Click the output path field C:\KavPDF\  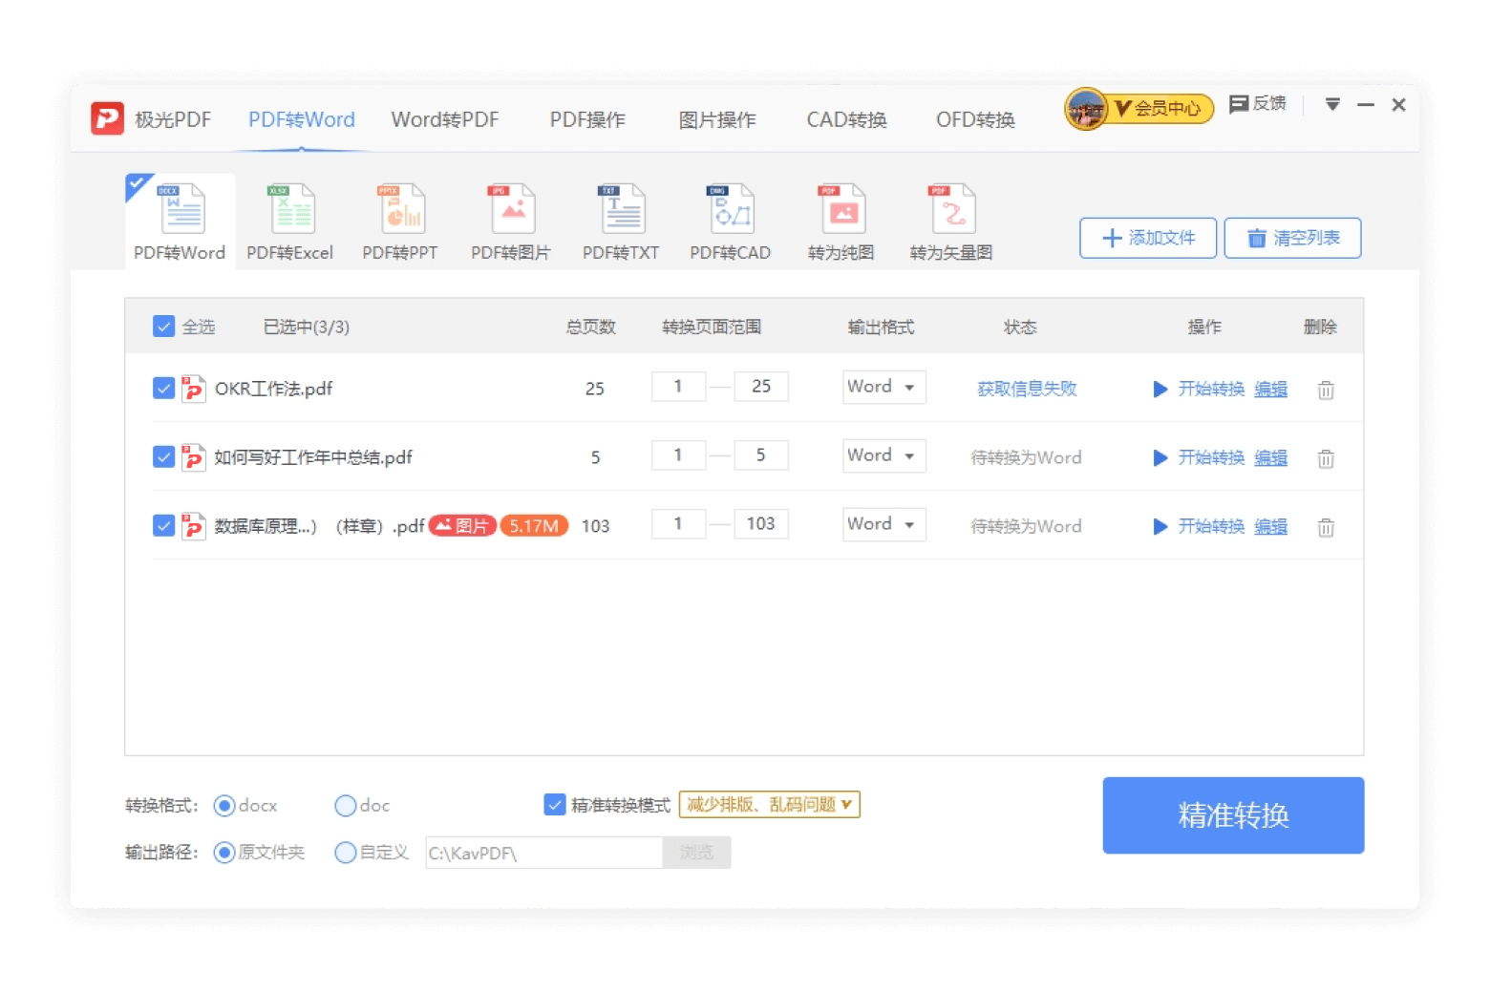tap(543, 853)
